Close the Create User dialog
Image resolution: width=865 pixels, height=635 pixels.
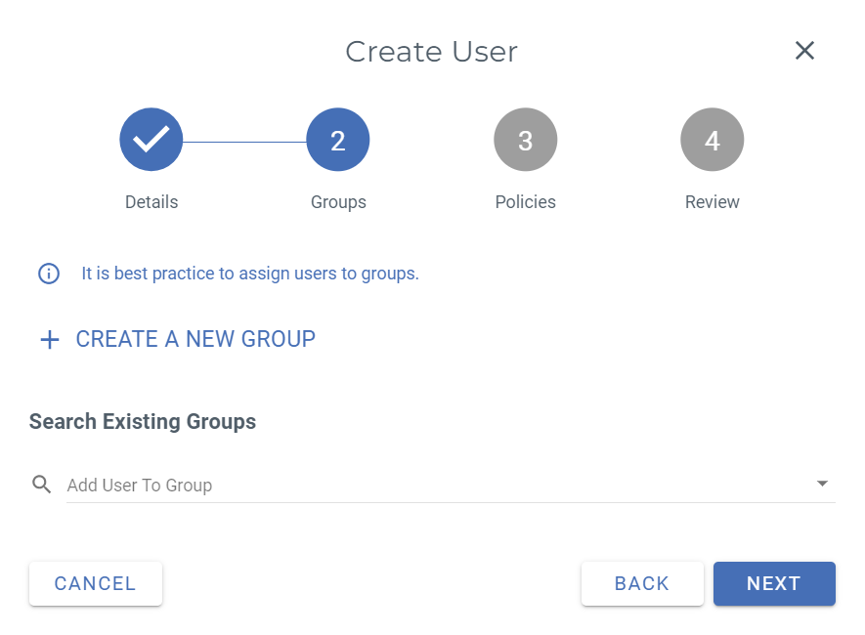[x=804, y=51]
